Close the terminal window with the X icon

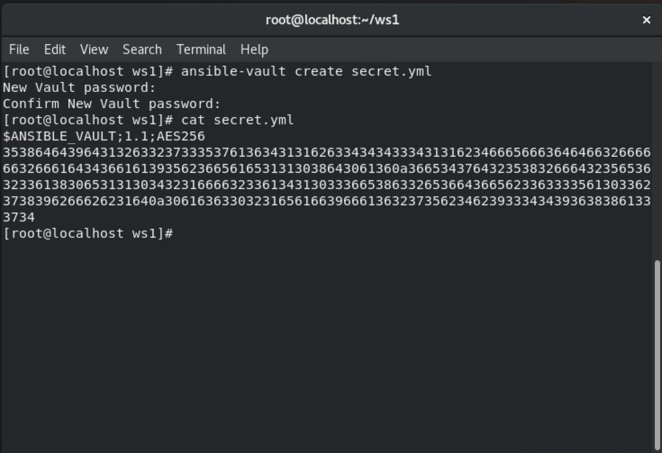tap(646, 20)
